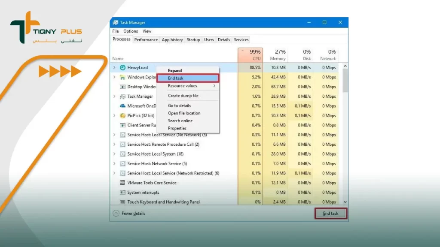This screenshot has width=440, height=247.
Task: Click the HeavyLoad process icon
Action: tap(122, 67)
